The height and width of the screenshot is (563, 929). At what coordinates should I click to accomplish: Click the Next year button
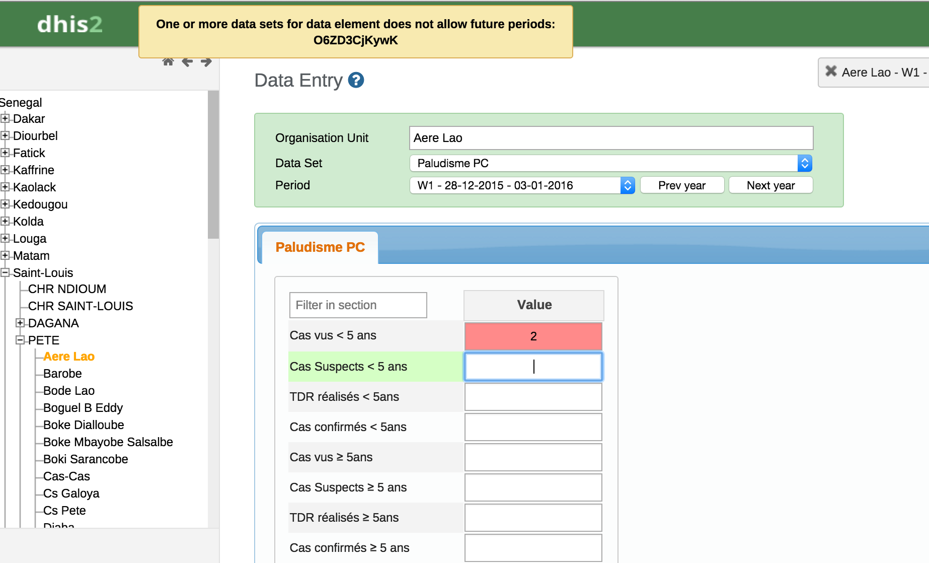pyautogui.click(x=770, y=185)
